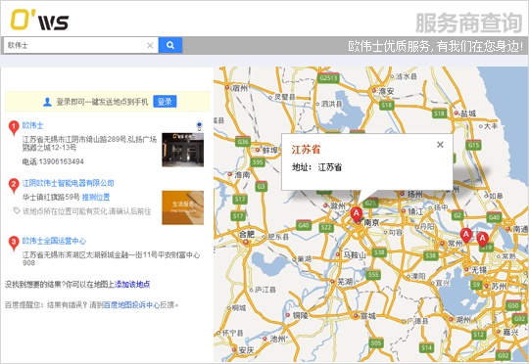Click the S22 highway shield on the map
Image resolution: width=529 pixels, height=364 pixels.
click(x=326, y=227)
